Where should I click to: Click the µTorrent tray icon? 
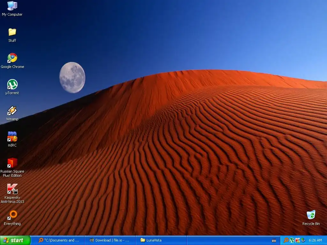pyautogui.click(x=292, y=240)
